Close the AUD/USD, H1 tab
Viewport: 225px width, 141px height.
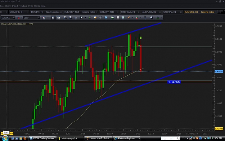point(160,12)
